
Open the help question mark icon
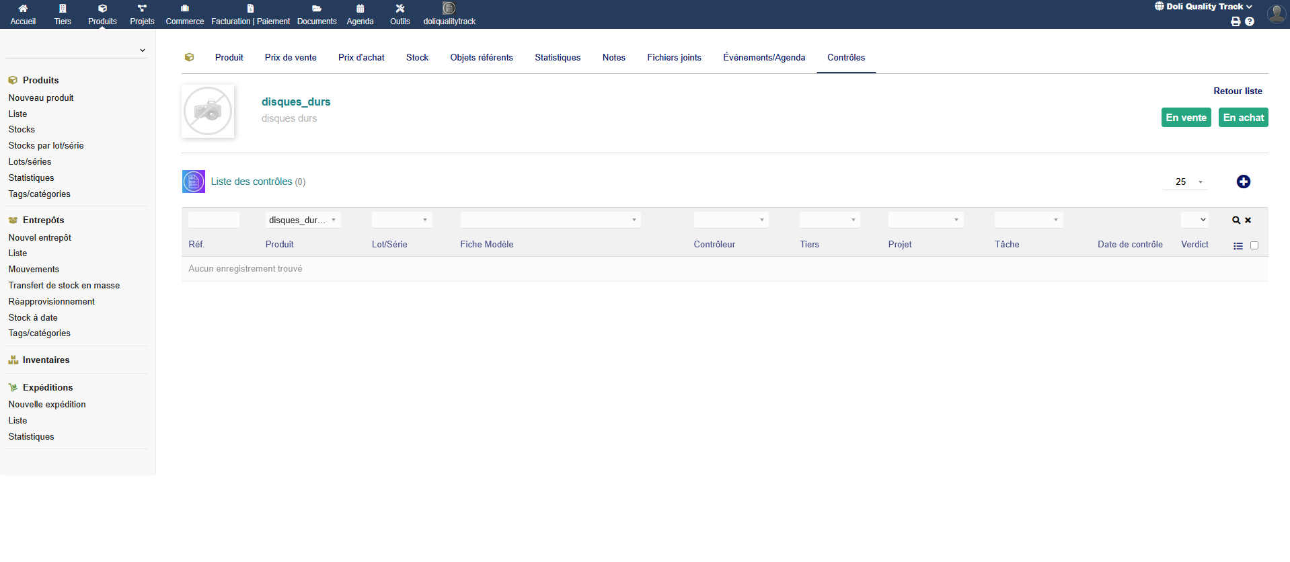1250,22
